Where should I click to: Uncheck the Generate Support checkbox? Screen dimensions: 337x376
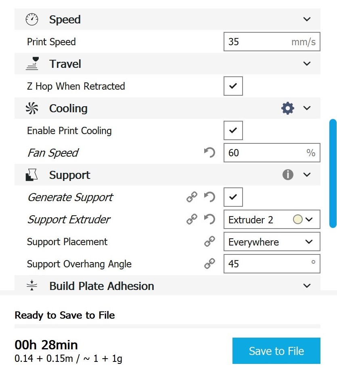233,197
